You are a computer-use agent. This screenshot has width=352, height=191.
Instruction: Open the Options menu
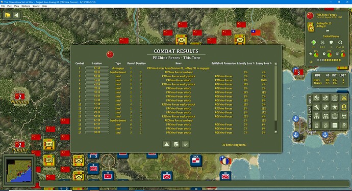pos(26,6)
